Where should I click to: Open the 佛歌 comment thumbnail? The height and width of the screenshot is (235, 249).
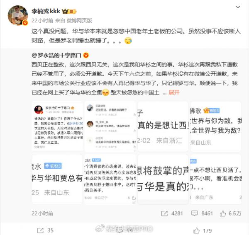[216, 126]
